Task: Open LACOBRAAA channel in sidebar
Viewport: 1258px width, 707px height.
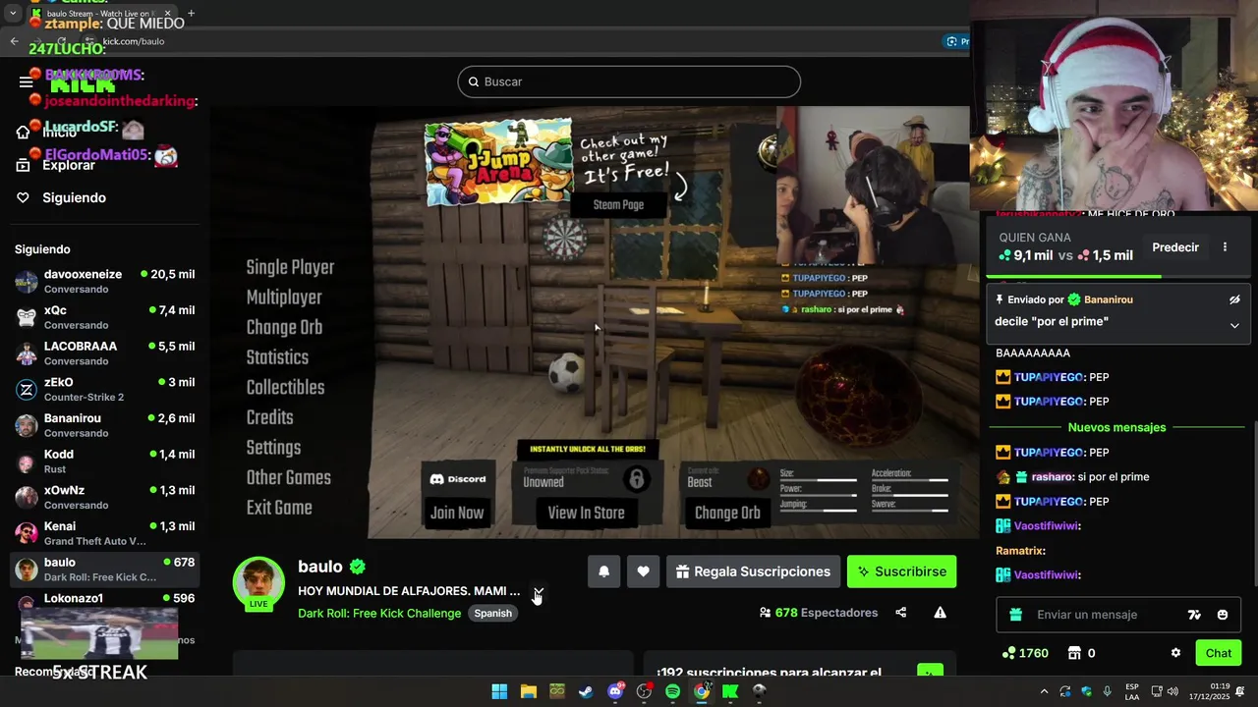Action: [x=104, y=353]
